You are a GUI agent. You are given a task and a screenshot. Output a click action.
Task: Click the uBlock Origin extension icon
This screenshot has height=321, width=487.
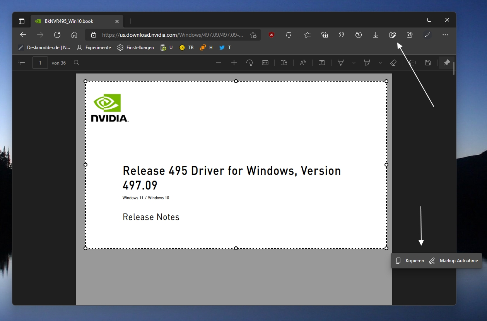pyautogui.click(x=272, y=35)
